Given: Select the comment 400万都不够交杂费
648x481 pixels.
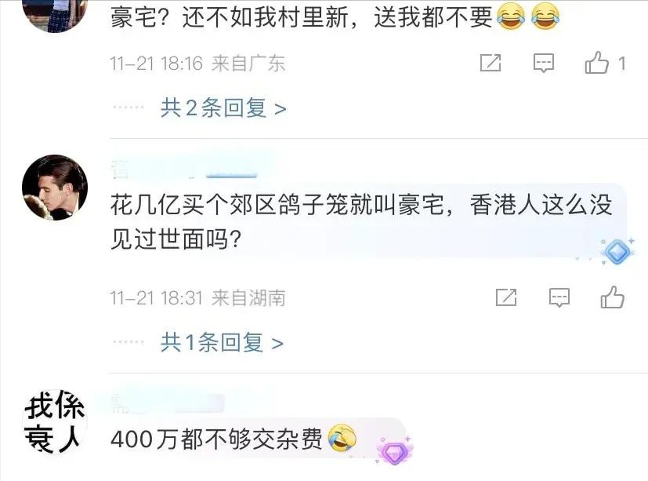Looking at the screenshot, I should click(216, 439).
